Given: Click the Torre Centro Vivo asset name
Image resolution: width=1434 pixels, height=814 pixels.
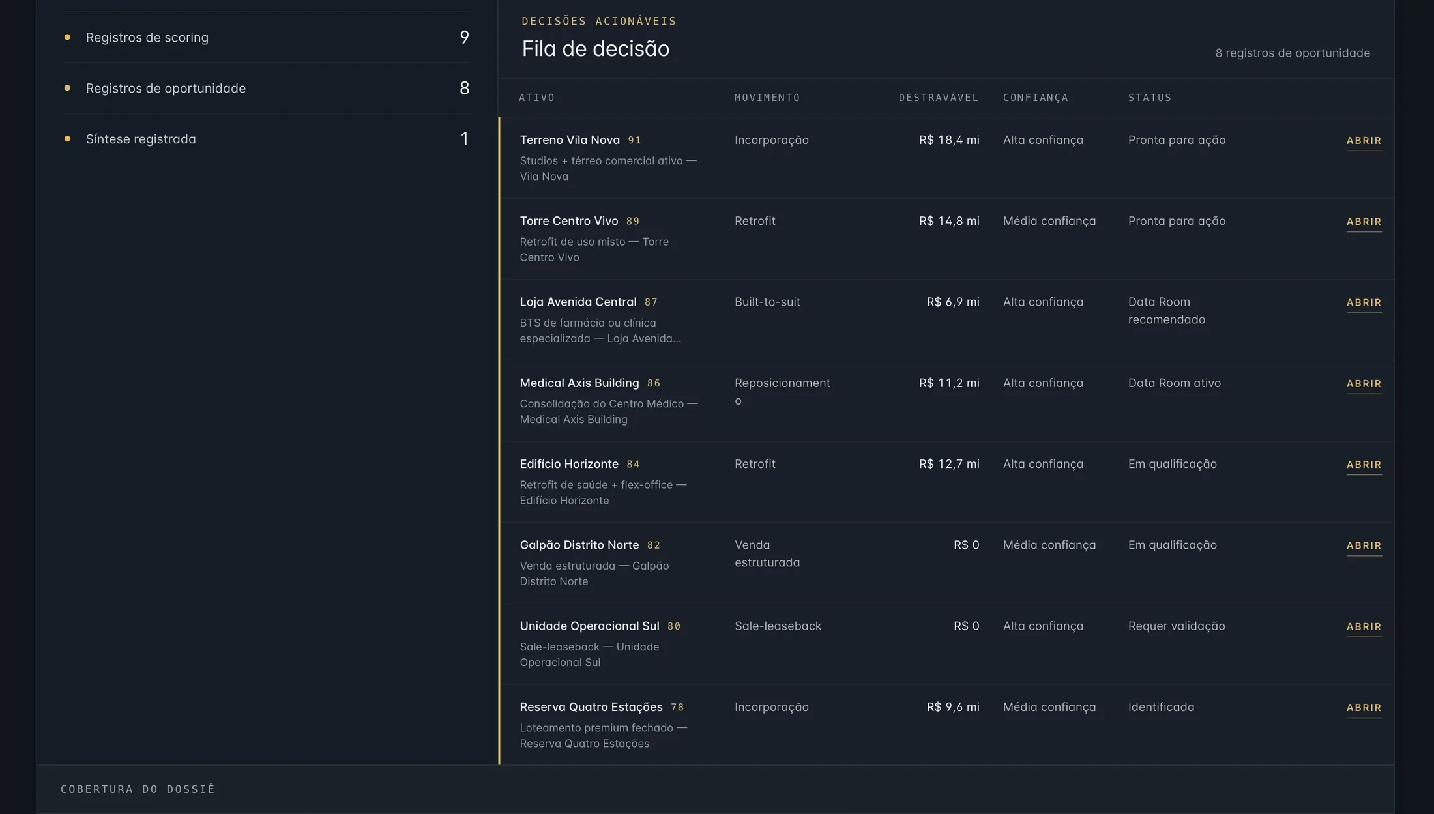Looking at the screenshot, I should coord(569,221).
